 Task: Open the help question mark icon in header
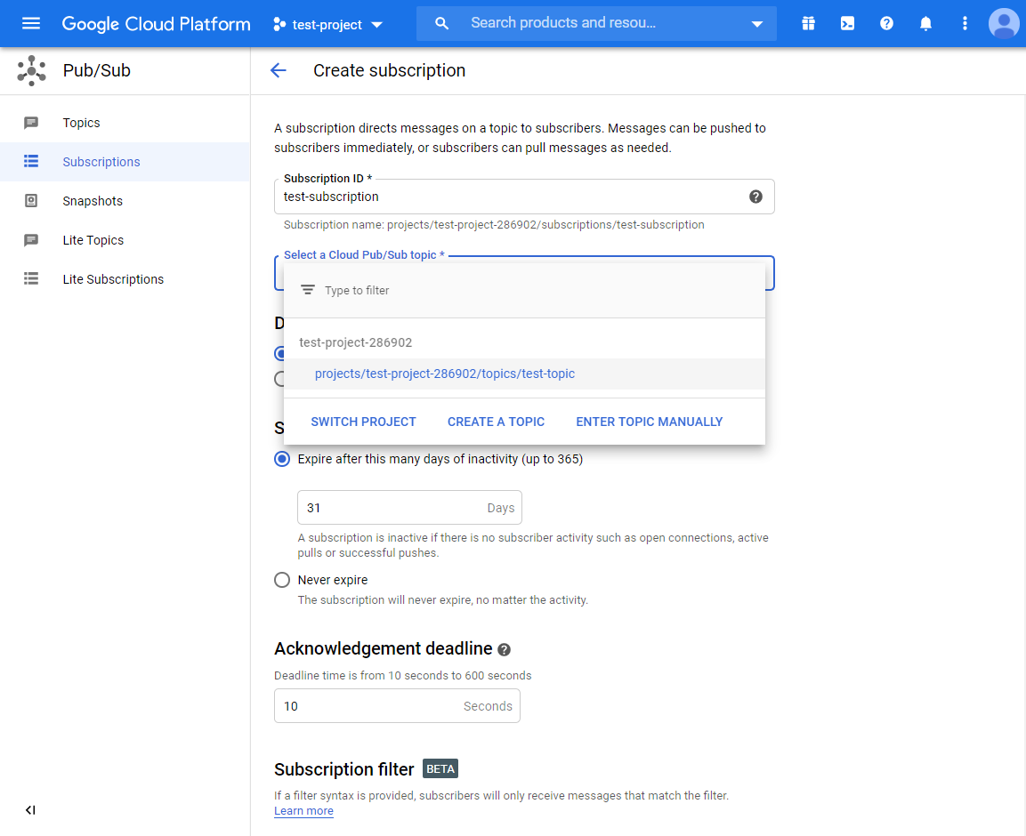886,23
